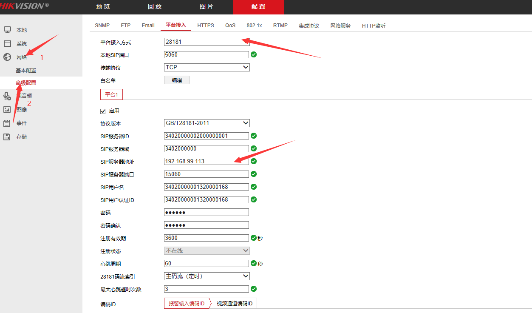Viewport: 532px width, 313px height.
Task: Click the 本地SIP端口 field
Action: [207, 54]
